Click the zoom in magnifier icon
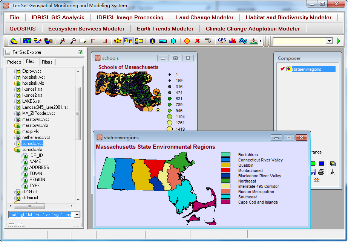Image resolution: width=348 pixels, height=242 pixels. 63,41
